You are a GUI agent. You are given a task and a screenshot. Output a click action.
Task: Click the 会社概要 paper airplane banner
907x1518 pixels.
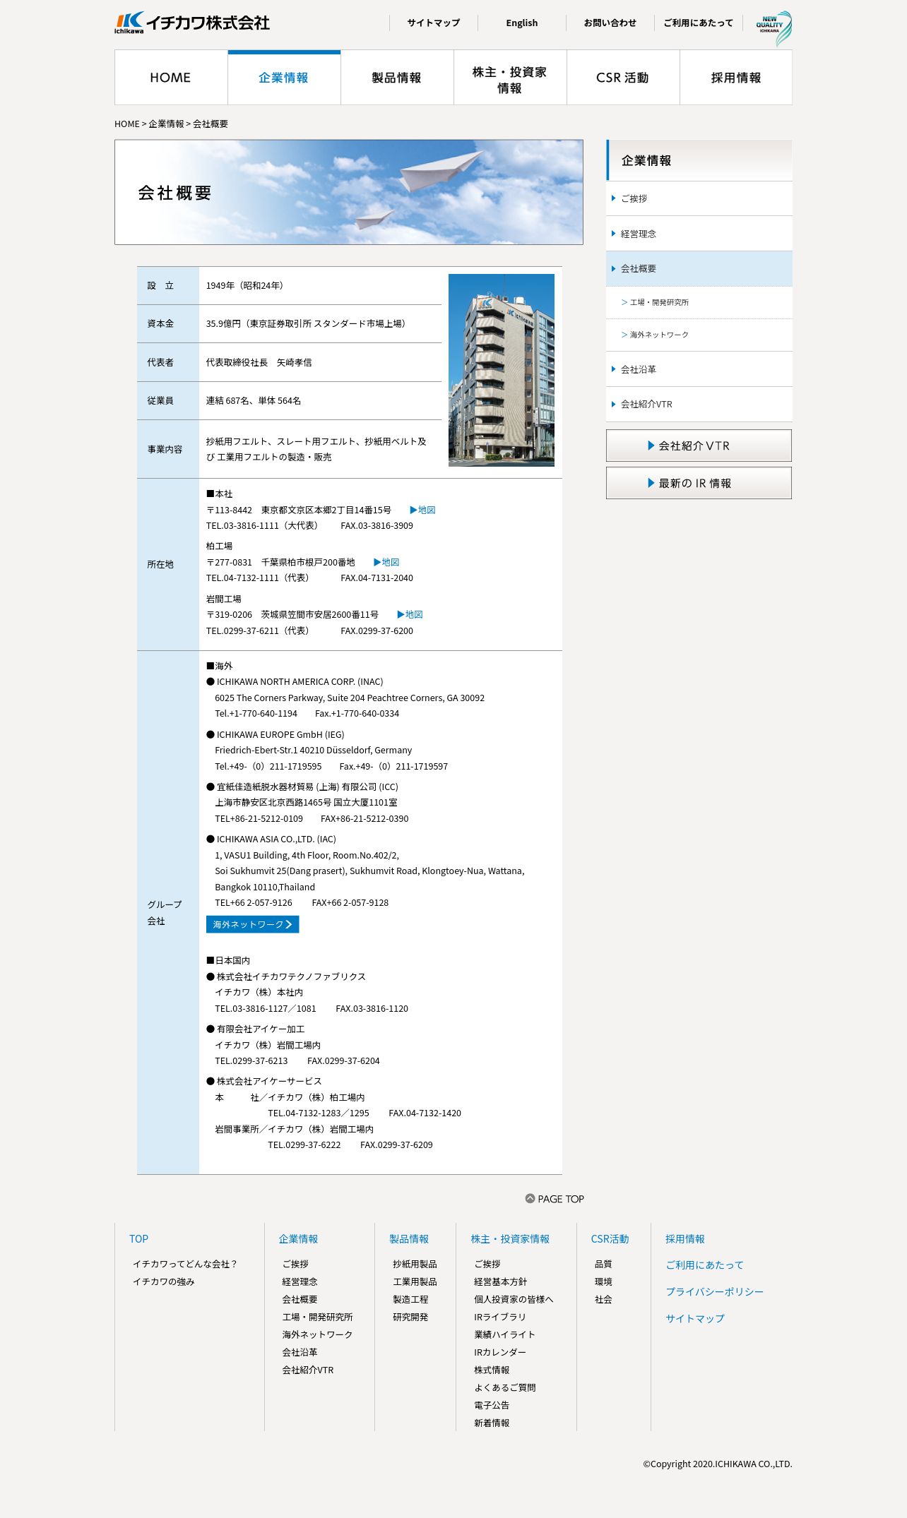pos(349,192)
